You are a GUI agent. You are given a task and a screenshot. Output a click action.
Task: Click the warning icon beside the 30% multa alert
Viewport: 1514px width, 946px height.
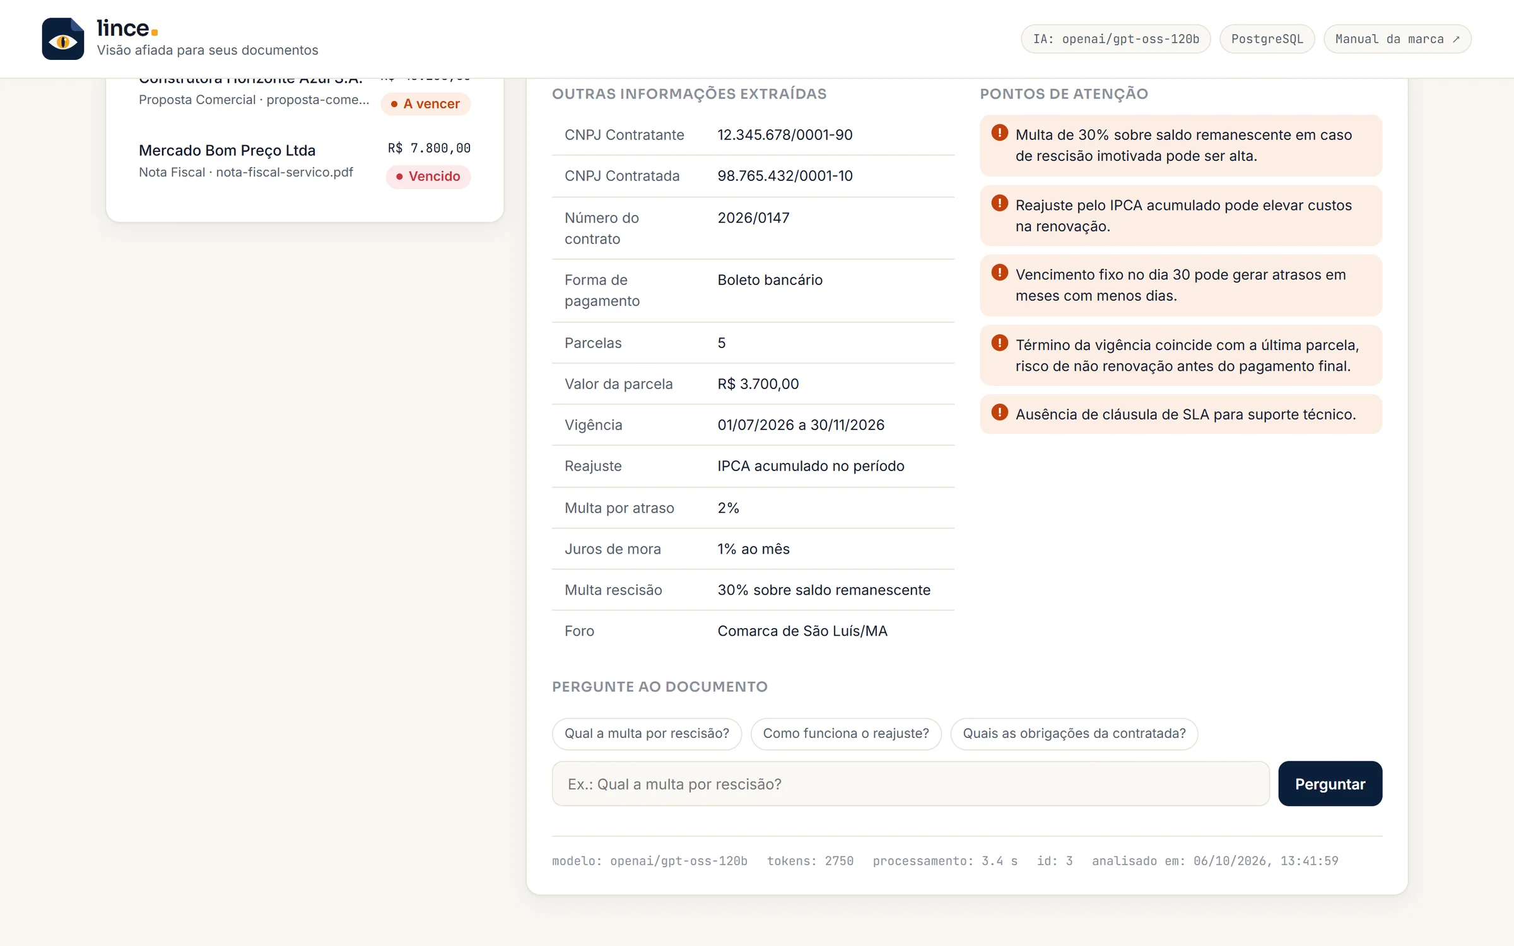999,132
